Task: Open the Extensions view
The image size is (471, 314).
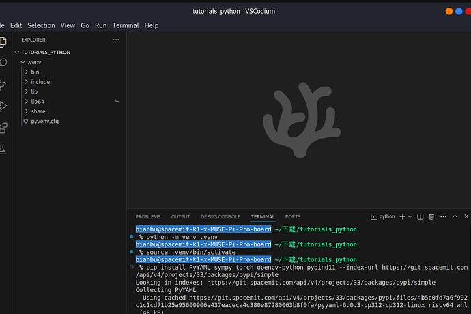Action: click(3, 128)
